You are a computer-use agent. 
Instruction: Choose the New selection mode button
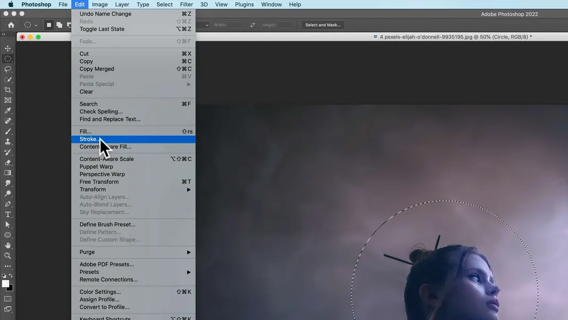[x=49, y=25]
